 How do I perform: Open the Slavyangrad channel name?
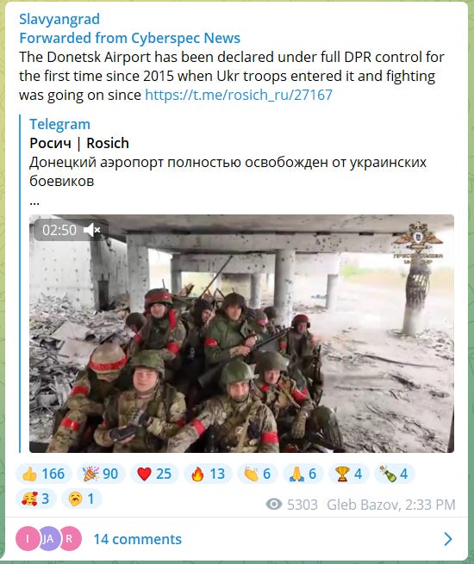click(59, 19)
